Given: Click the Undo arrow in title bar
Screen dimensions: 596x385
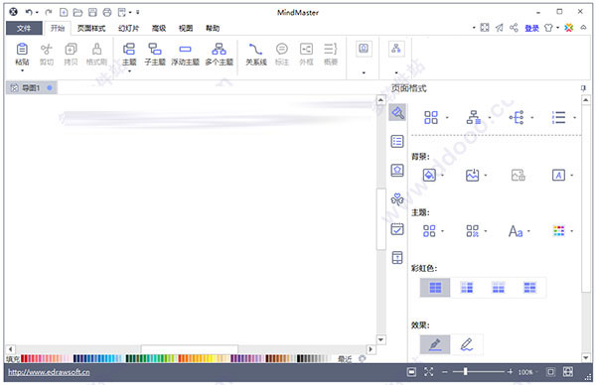Looking at the screenshot, I should click(x=29, y=13).
